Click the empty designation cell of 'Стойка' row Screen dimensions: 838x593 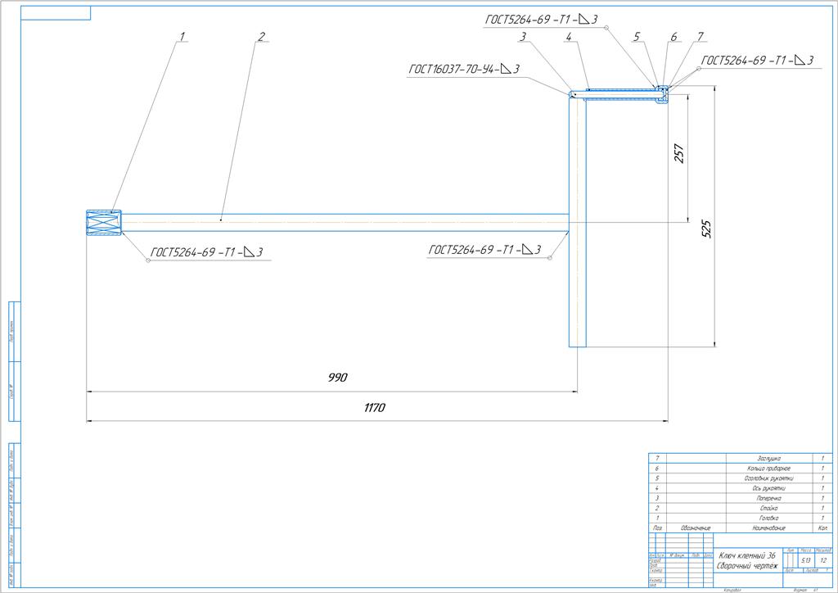(696, 508)
